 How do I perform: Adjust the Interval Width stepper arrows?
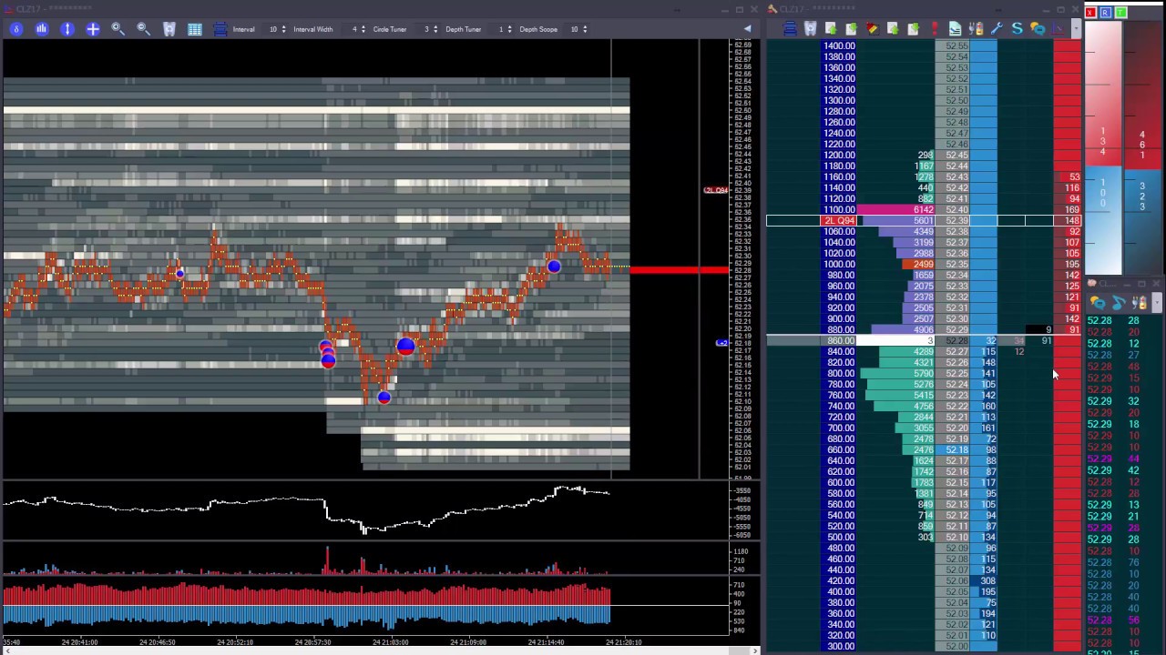[x=365, y=29]
